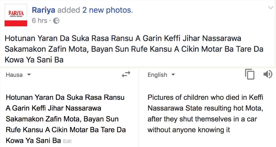
Task: Open the English target language dropdown arrow
Action: click(173, 75)
